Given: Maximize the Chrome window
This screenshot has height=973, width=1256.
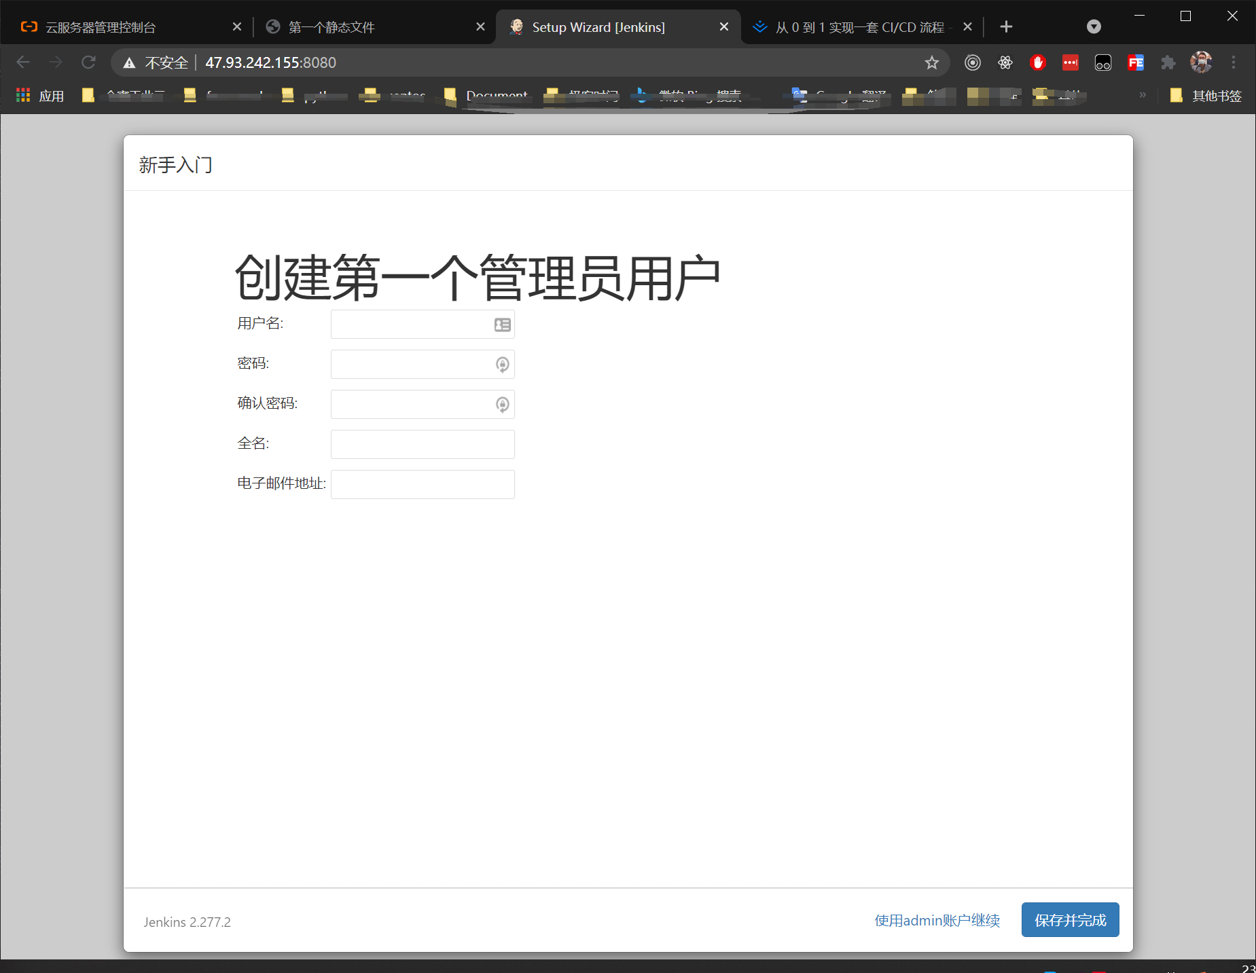Looking at the screenshot, I should (x=1186, y=16).
